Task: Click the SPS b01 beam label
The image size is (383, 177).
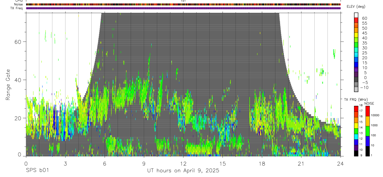Action: tap(37, 170)
